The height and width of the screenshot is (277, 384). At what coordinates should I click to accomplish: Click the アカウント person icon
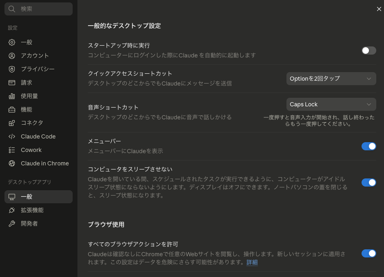click(x=12, y=56)
